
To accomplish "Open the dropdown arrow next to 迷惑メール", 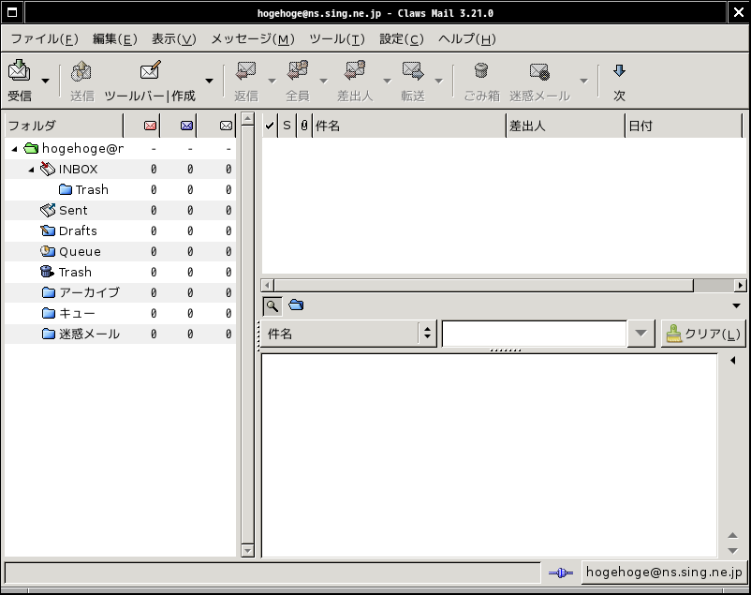I will pyautogui.click(x=583, y=81).
